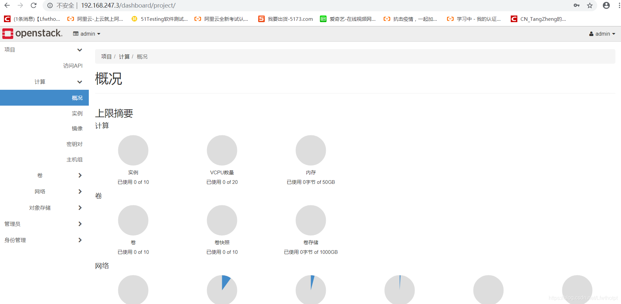Click the VCPU数量 usage pie chart
621x304 pixels.
(x=222, y=150)
